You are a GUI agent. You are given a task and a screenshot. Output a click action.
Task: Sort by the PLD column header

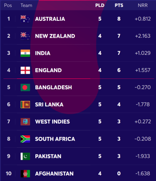(100, 5)
